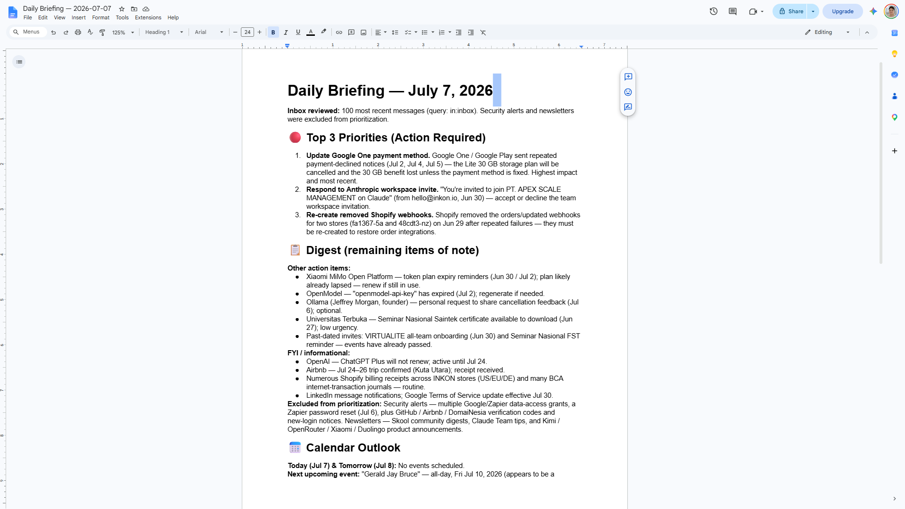Image resolution: width=905 pixels, height=509 pixels.
Task: Open the View menu
Action: pyautogui.click(x=59, y=17)
